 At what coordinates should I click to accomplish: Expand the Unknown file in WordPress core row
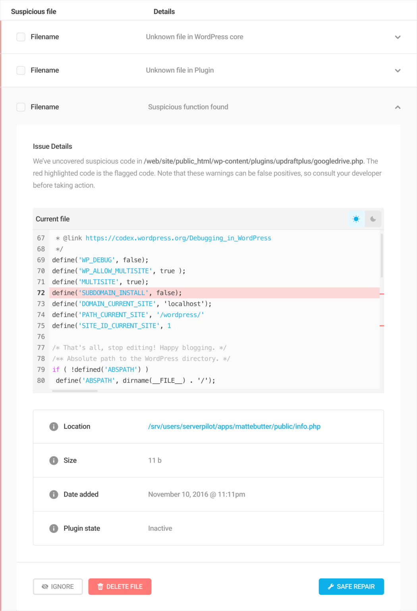point(398,37)
